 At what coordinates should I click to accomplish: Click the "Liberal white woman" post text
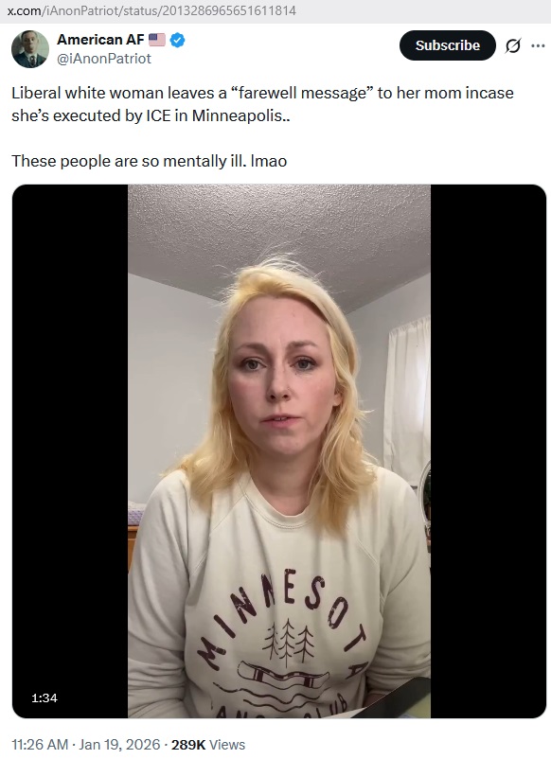262,104
